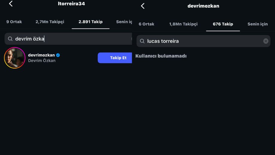Click the magnifier icon beside 'devrim özka'
275x155 pixels.
pos(10,39)
